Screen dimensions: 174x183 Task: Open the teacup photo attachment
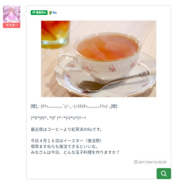pyautogui.click(x=98, y=59)
